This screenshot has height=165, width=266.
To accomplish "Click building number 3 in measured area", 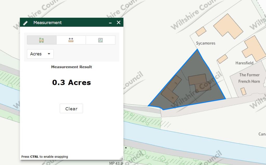I will 176,83.
